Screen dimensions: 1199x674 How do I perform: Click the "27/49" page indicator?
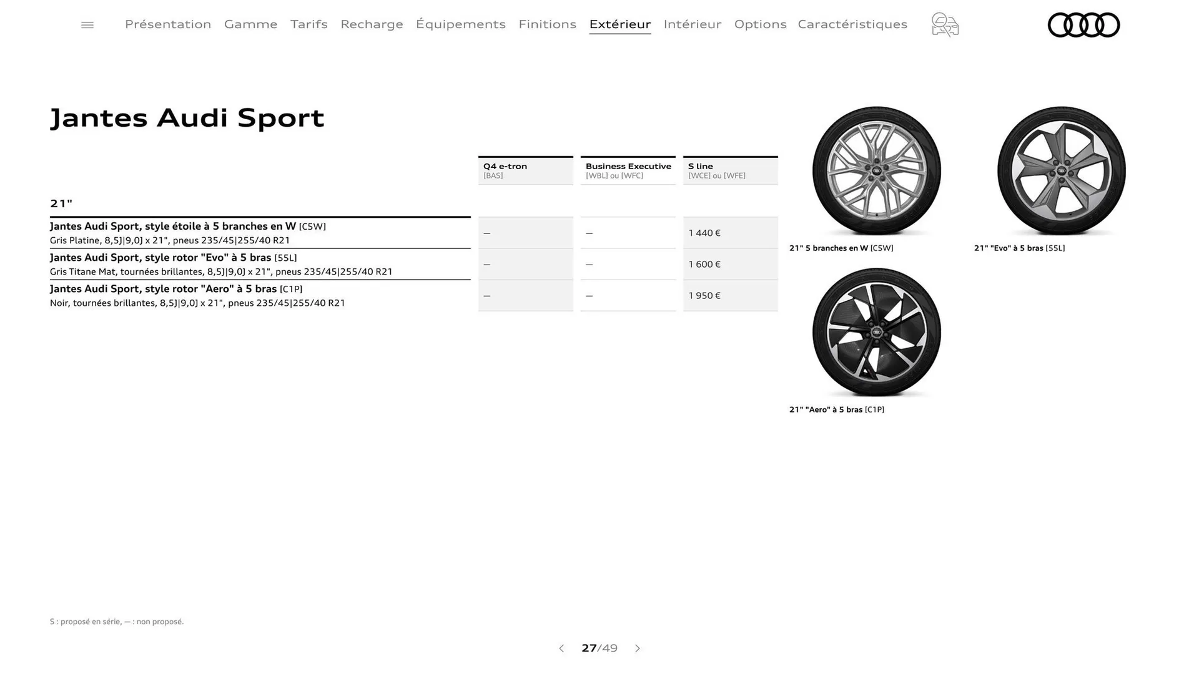[599, 648]
